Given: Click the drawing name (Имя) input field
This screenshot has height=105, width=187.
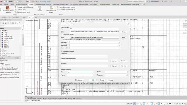Looking at the screenshot, I should (x=94, y=29).
